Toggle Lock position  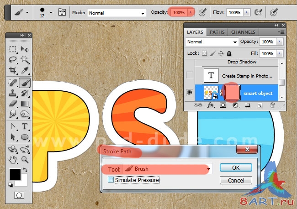(221, 53)
